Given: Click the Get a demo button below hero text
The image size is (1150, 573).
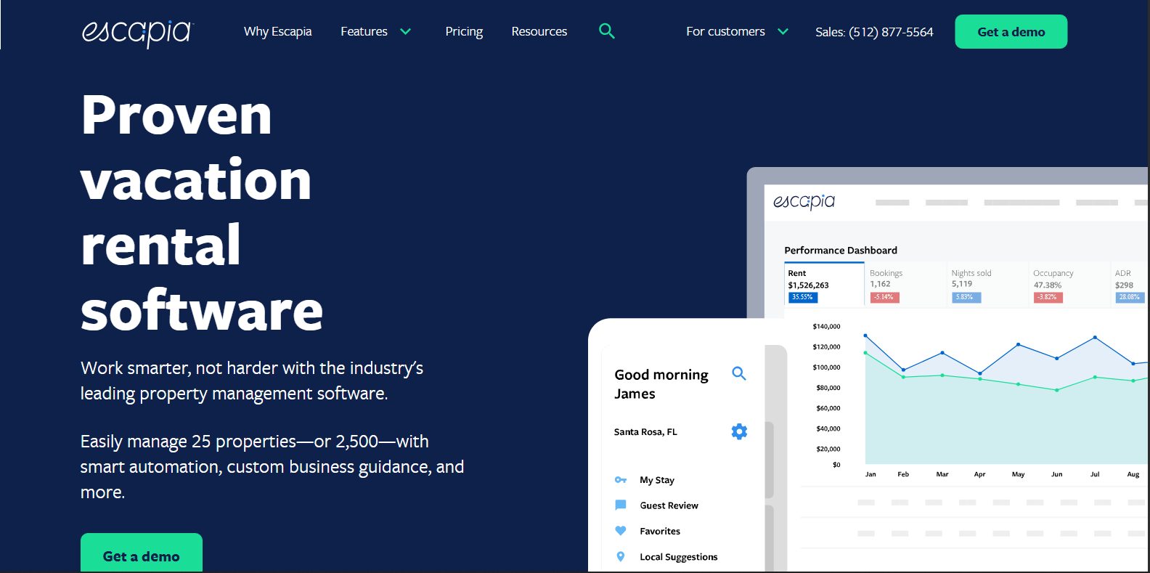Looking at the screenshot, I should tap(142, 553).
